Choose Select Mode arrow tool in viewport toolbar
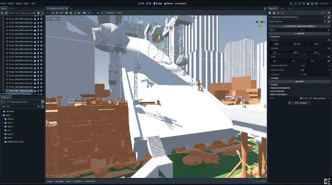Viewport: 332px width, 185px height. click(x=48, y=13)
